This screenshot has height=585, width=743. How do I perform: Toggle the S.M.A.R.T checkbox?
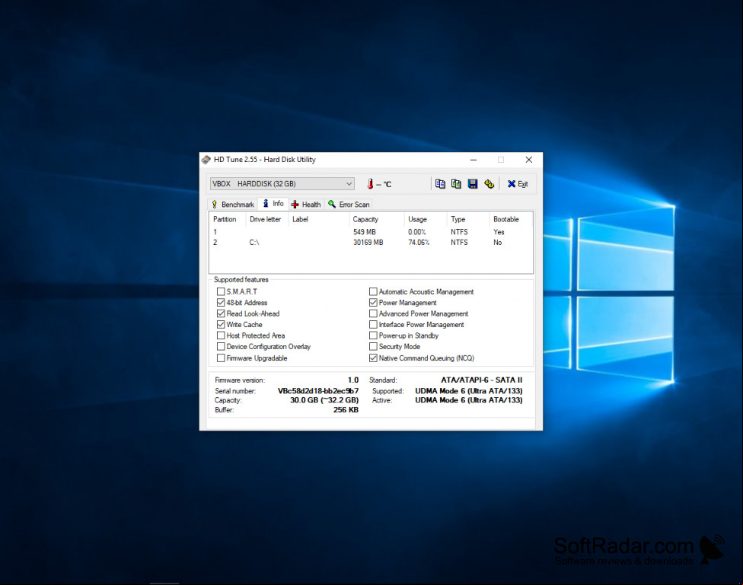click(x=221, y=292)
